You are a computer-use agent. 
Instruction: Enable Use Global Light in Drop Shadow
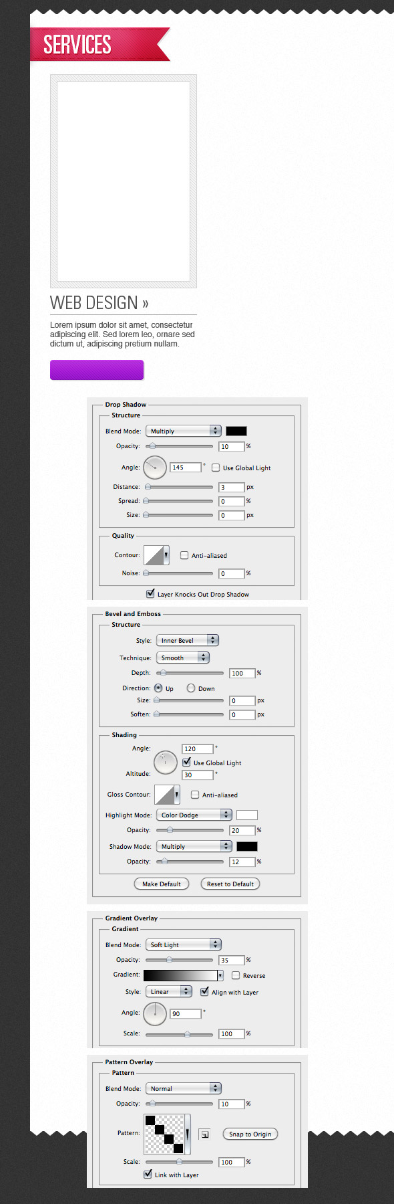(216, 468)
